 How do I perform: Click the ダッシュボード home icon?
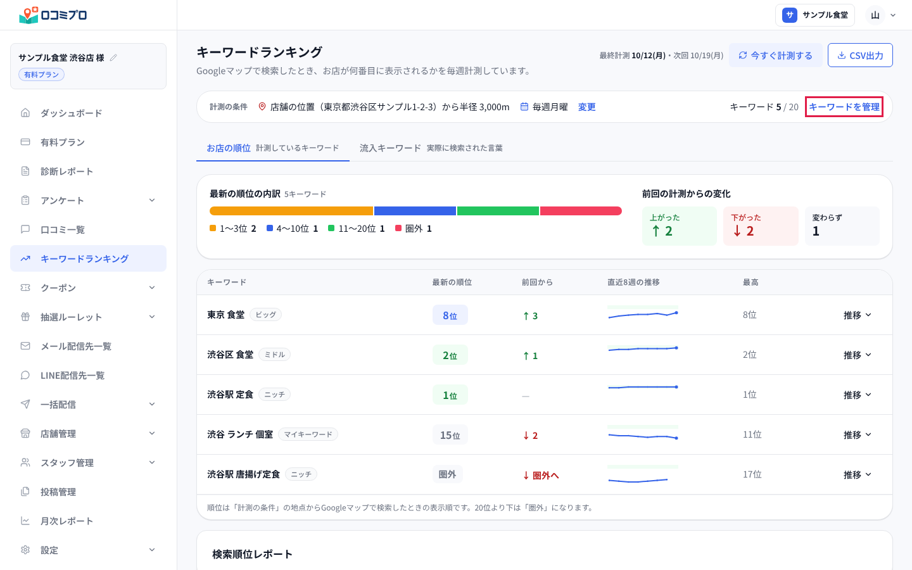tap(25, 113)
